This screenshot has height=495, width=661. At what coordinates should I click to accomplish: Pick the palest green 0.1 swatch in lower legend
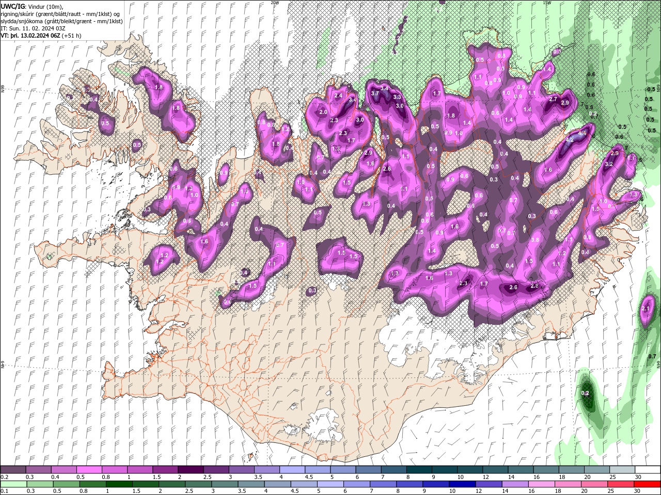[13, 484]
